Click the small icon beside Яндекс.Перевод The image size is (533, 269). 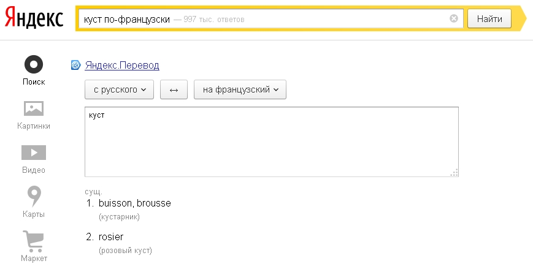click(x=77, y=65)
